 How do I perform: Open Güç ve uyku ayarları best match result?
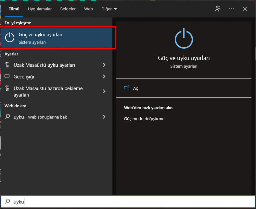click(56, 38)
